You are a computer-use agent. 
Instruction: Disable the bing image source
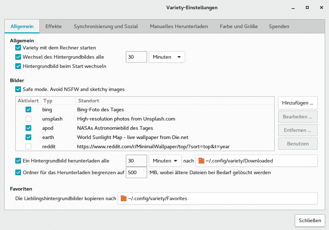click(28, 109)
